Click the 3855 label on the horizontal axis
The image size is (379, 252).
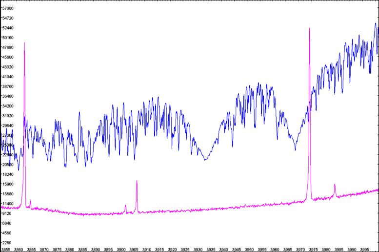click(x=6, y=249)
